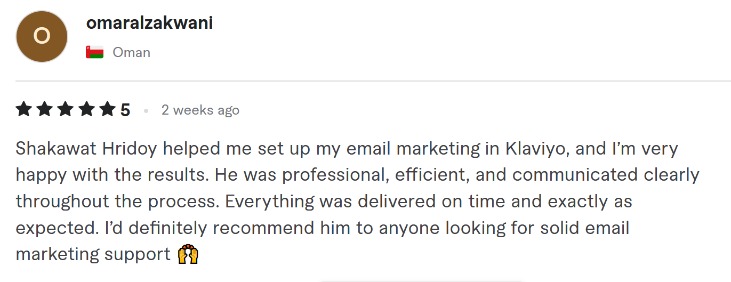The width and height of the screenshot is (731, 282).
Task: Select the second rating star
Action: coord(45,110)
